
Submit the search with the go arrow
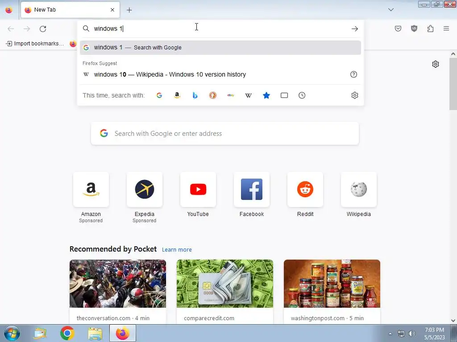click(355, 29)
